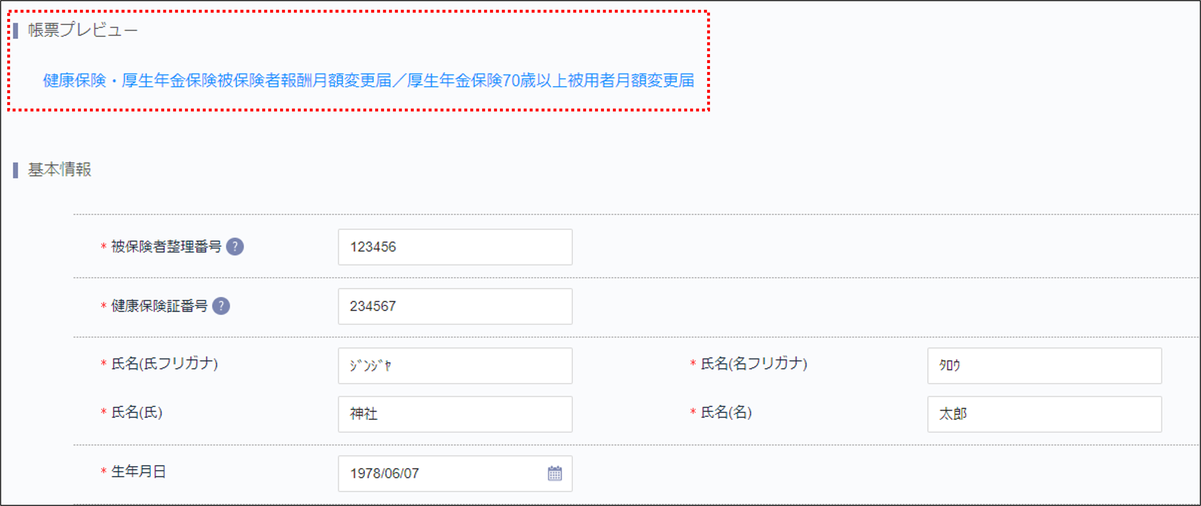Open help icon for 健康保険証番号
Screen dimensions: 1201x506
pos(220,306)
